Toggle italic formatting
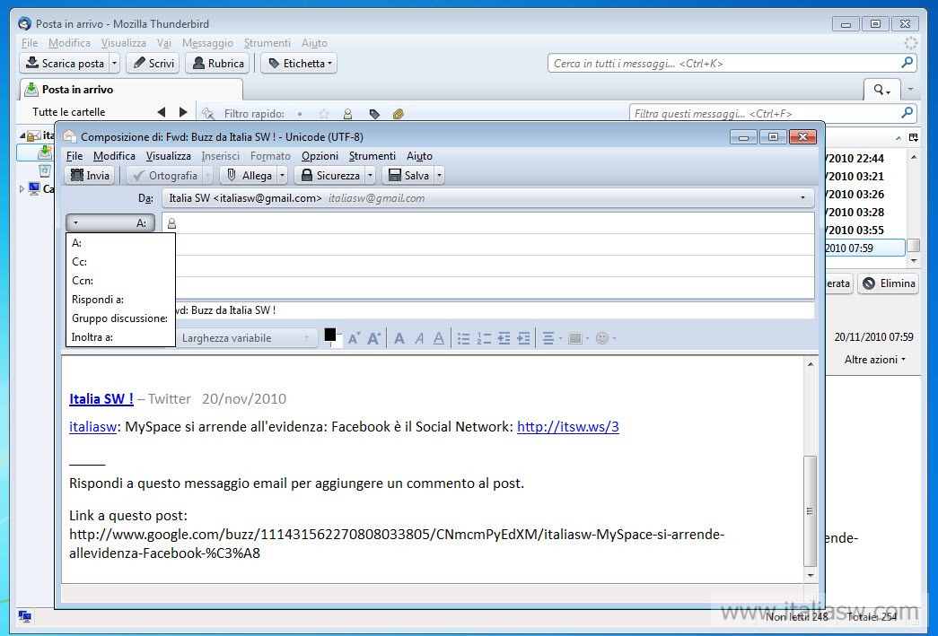 tap(419, 338)
